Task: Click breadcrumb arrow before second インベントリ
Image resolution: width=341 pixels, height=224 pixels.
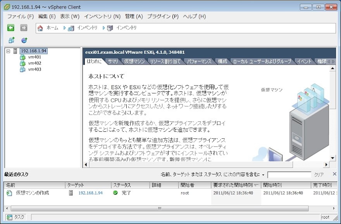Action: (x=104, y=28)
